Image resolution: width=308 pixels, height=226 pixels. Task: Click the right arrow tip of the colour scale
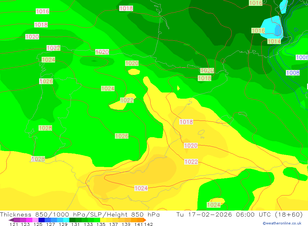(145, 220)
